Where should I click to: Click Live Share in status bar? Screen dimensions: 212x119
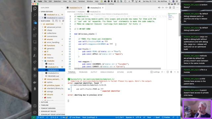[75, 117]
